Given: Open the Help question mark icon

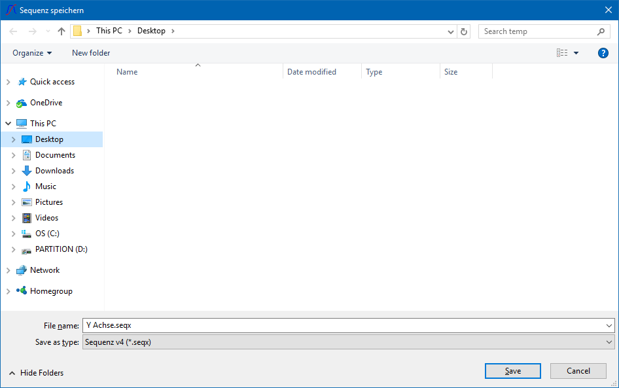Looking at the screenshot, I should pos(603,53).
